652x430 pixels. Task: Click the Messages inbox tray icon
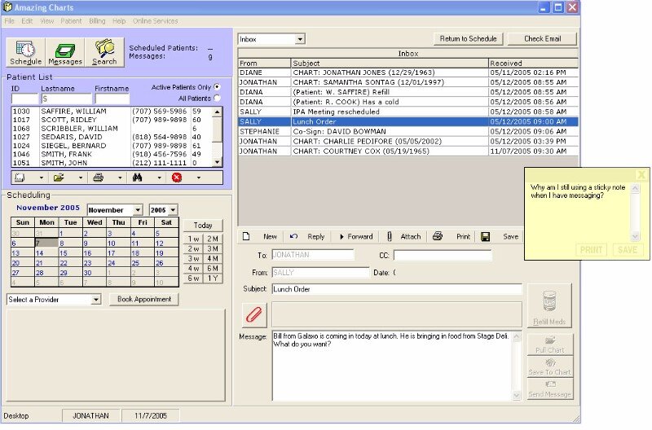65,51
